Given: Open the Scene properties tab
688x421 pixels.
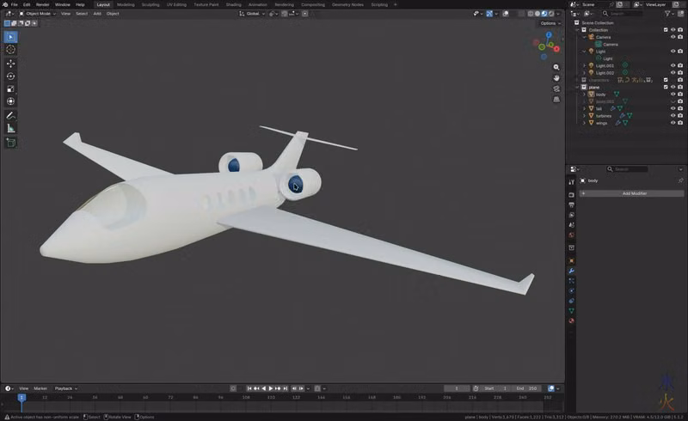Looking at the screenshot, I should [x=571, y=225].
